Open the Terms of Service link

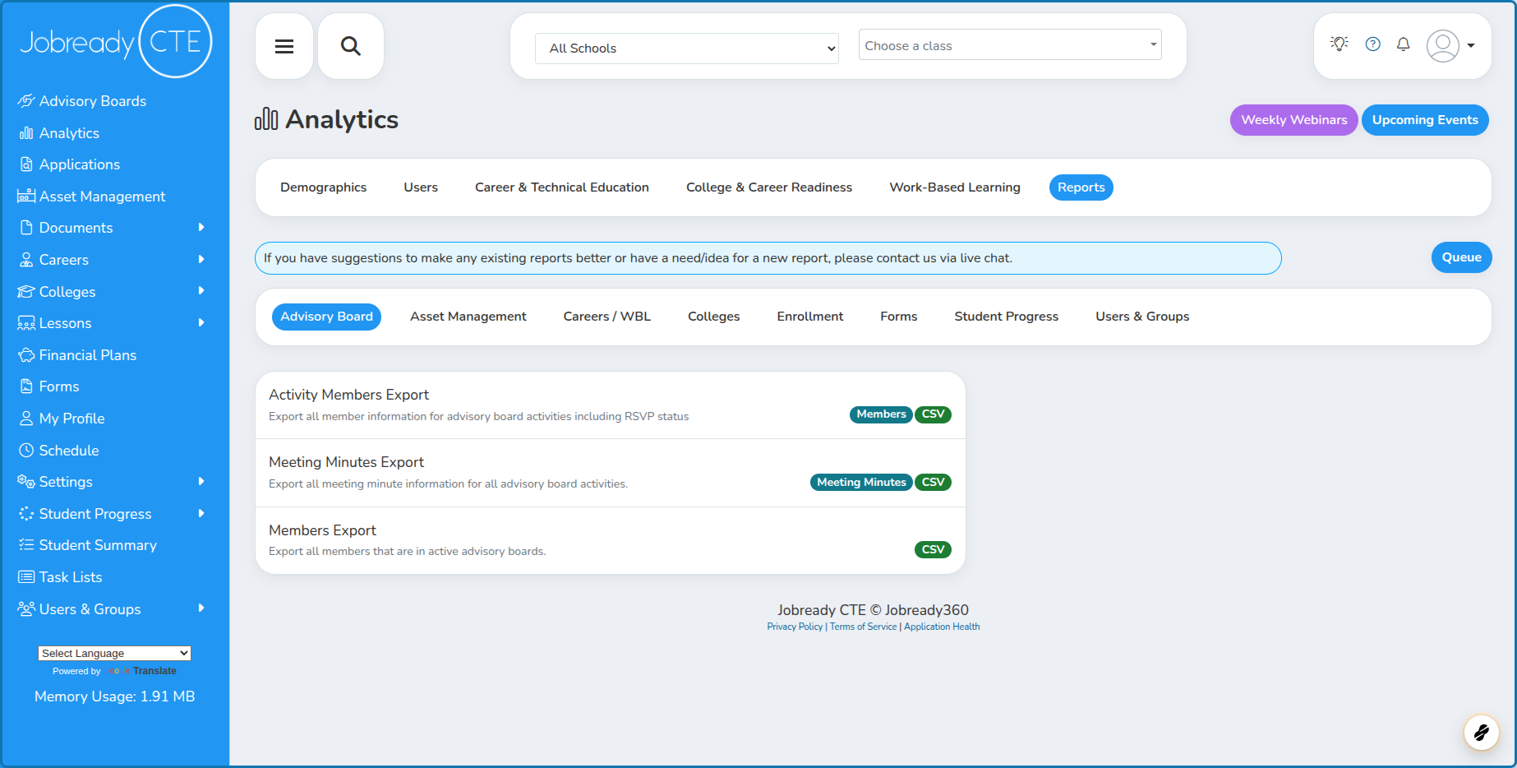(x=864, y=627)
